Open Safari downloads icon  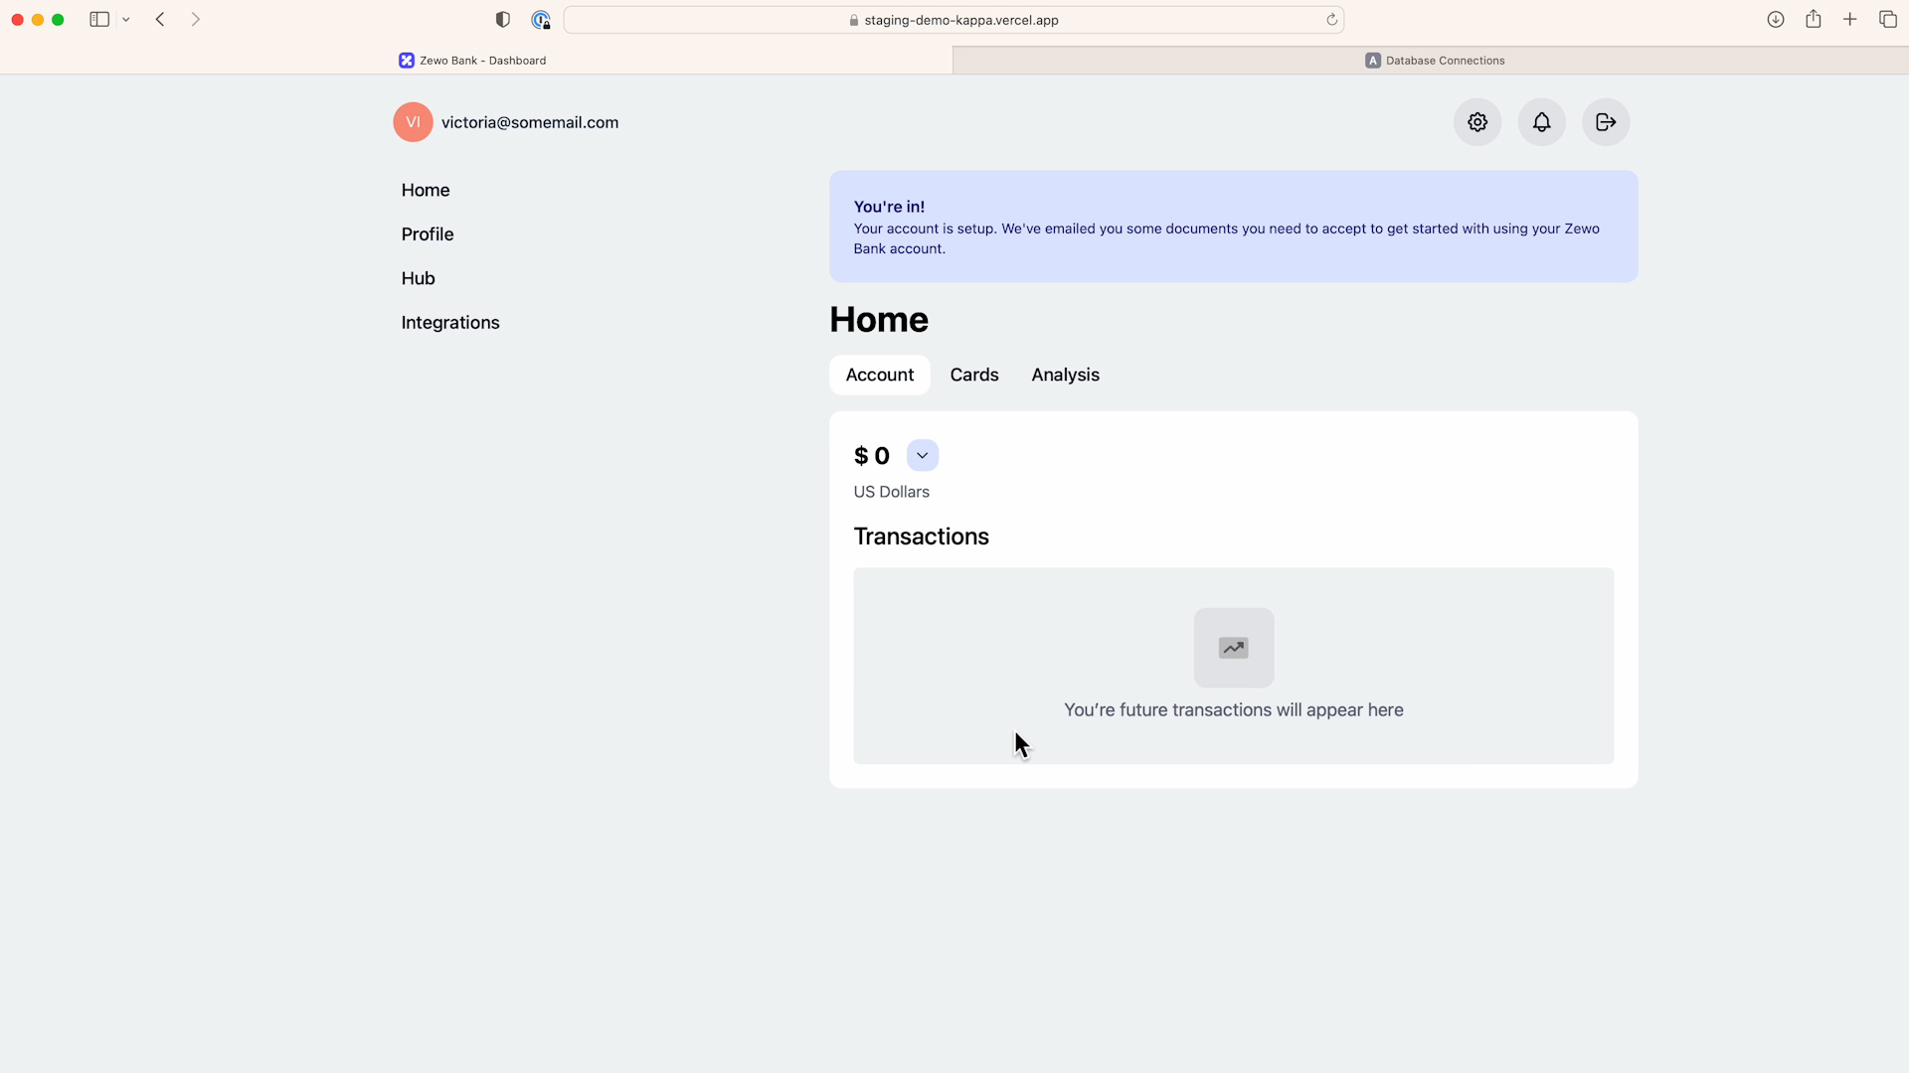tap(1776, 20)
